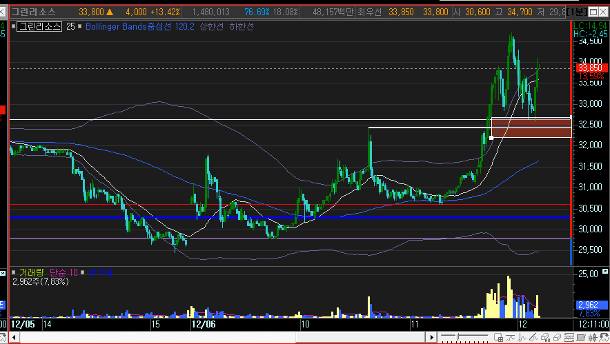Click the 12/06 date label on time axis
Screen dimensions: 610x344
[204, 324]
